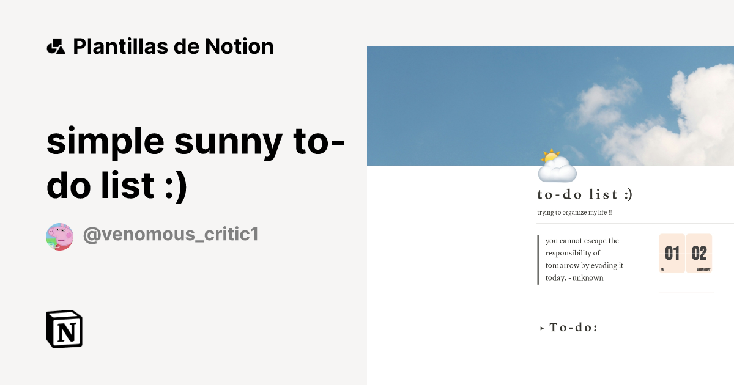Screen dimensions: 734x385
Task: Click the sky cover photo banner
Action: click(550, 104)
